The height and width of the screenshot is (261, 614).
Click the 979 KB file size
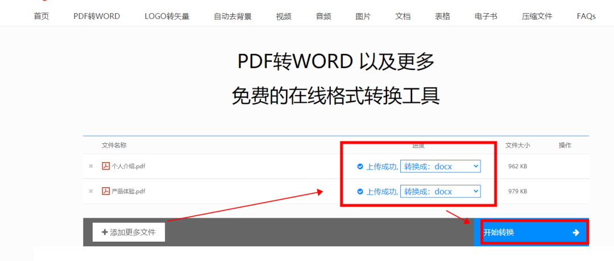click(517, 191)
